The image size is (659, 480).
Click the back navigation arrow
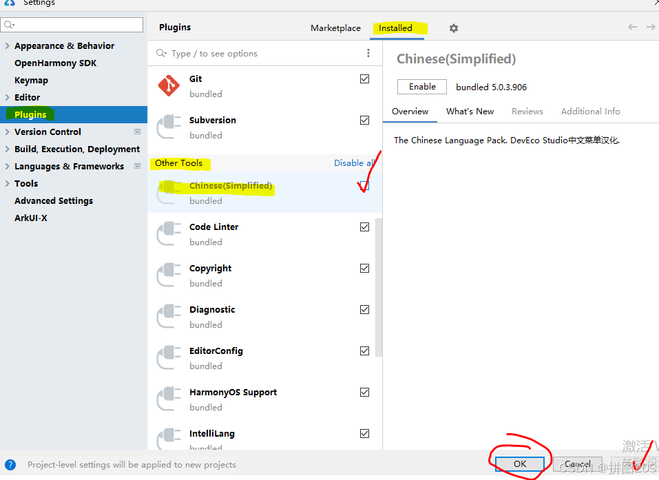(632, 27)
